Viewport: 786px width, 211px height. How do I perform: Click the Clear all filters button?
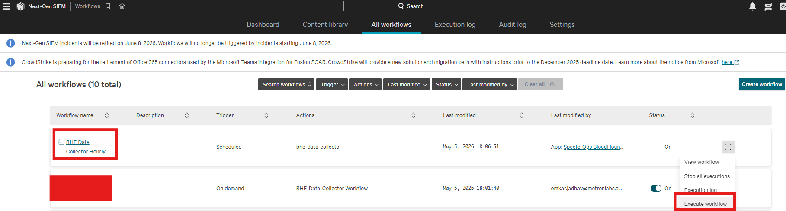[x=541, y=84]
